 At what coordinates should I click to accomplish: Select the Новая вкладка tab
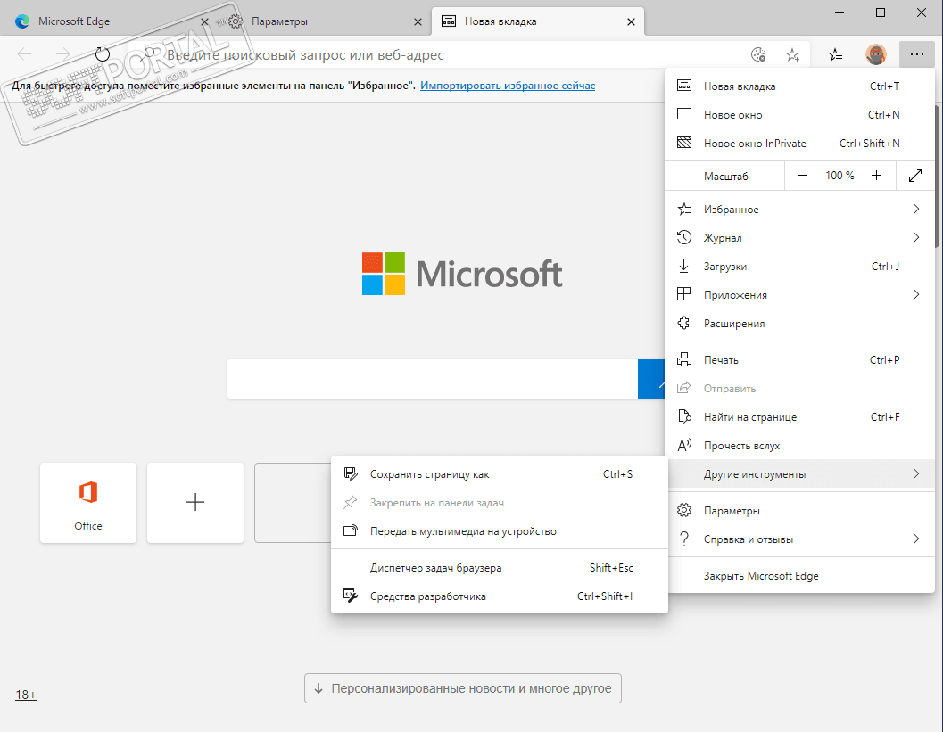click(538, 21)
